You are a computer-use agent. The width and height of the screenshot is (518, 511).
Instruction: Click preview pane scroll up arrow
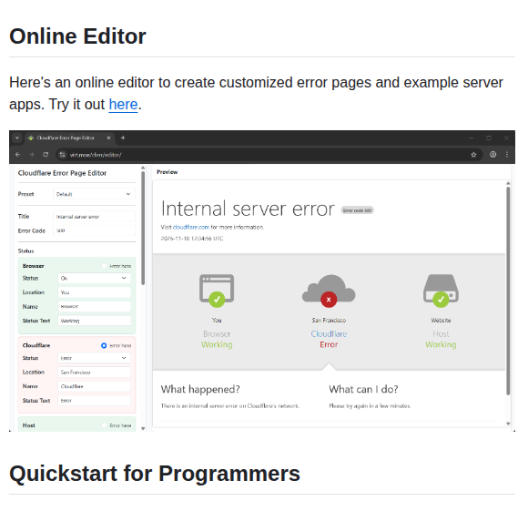(x=508, y=183)
